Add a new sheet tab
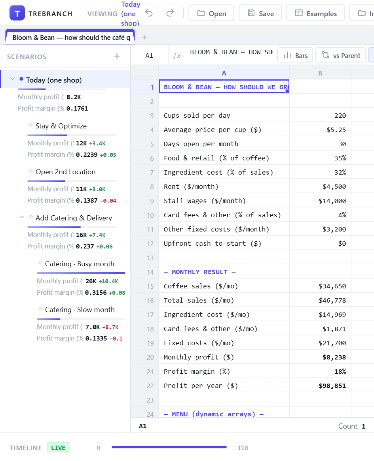Screen dimensions: 374x461 (144, 38)
